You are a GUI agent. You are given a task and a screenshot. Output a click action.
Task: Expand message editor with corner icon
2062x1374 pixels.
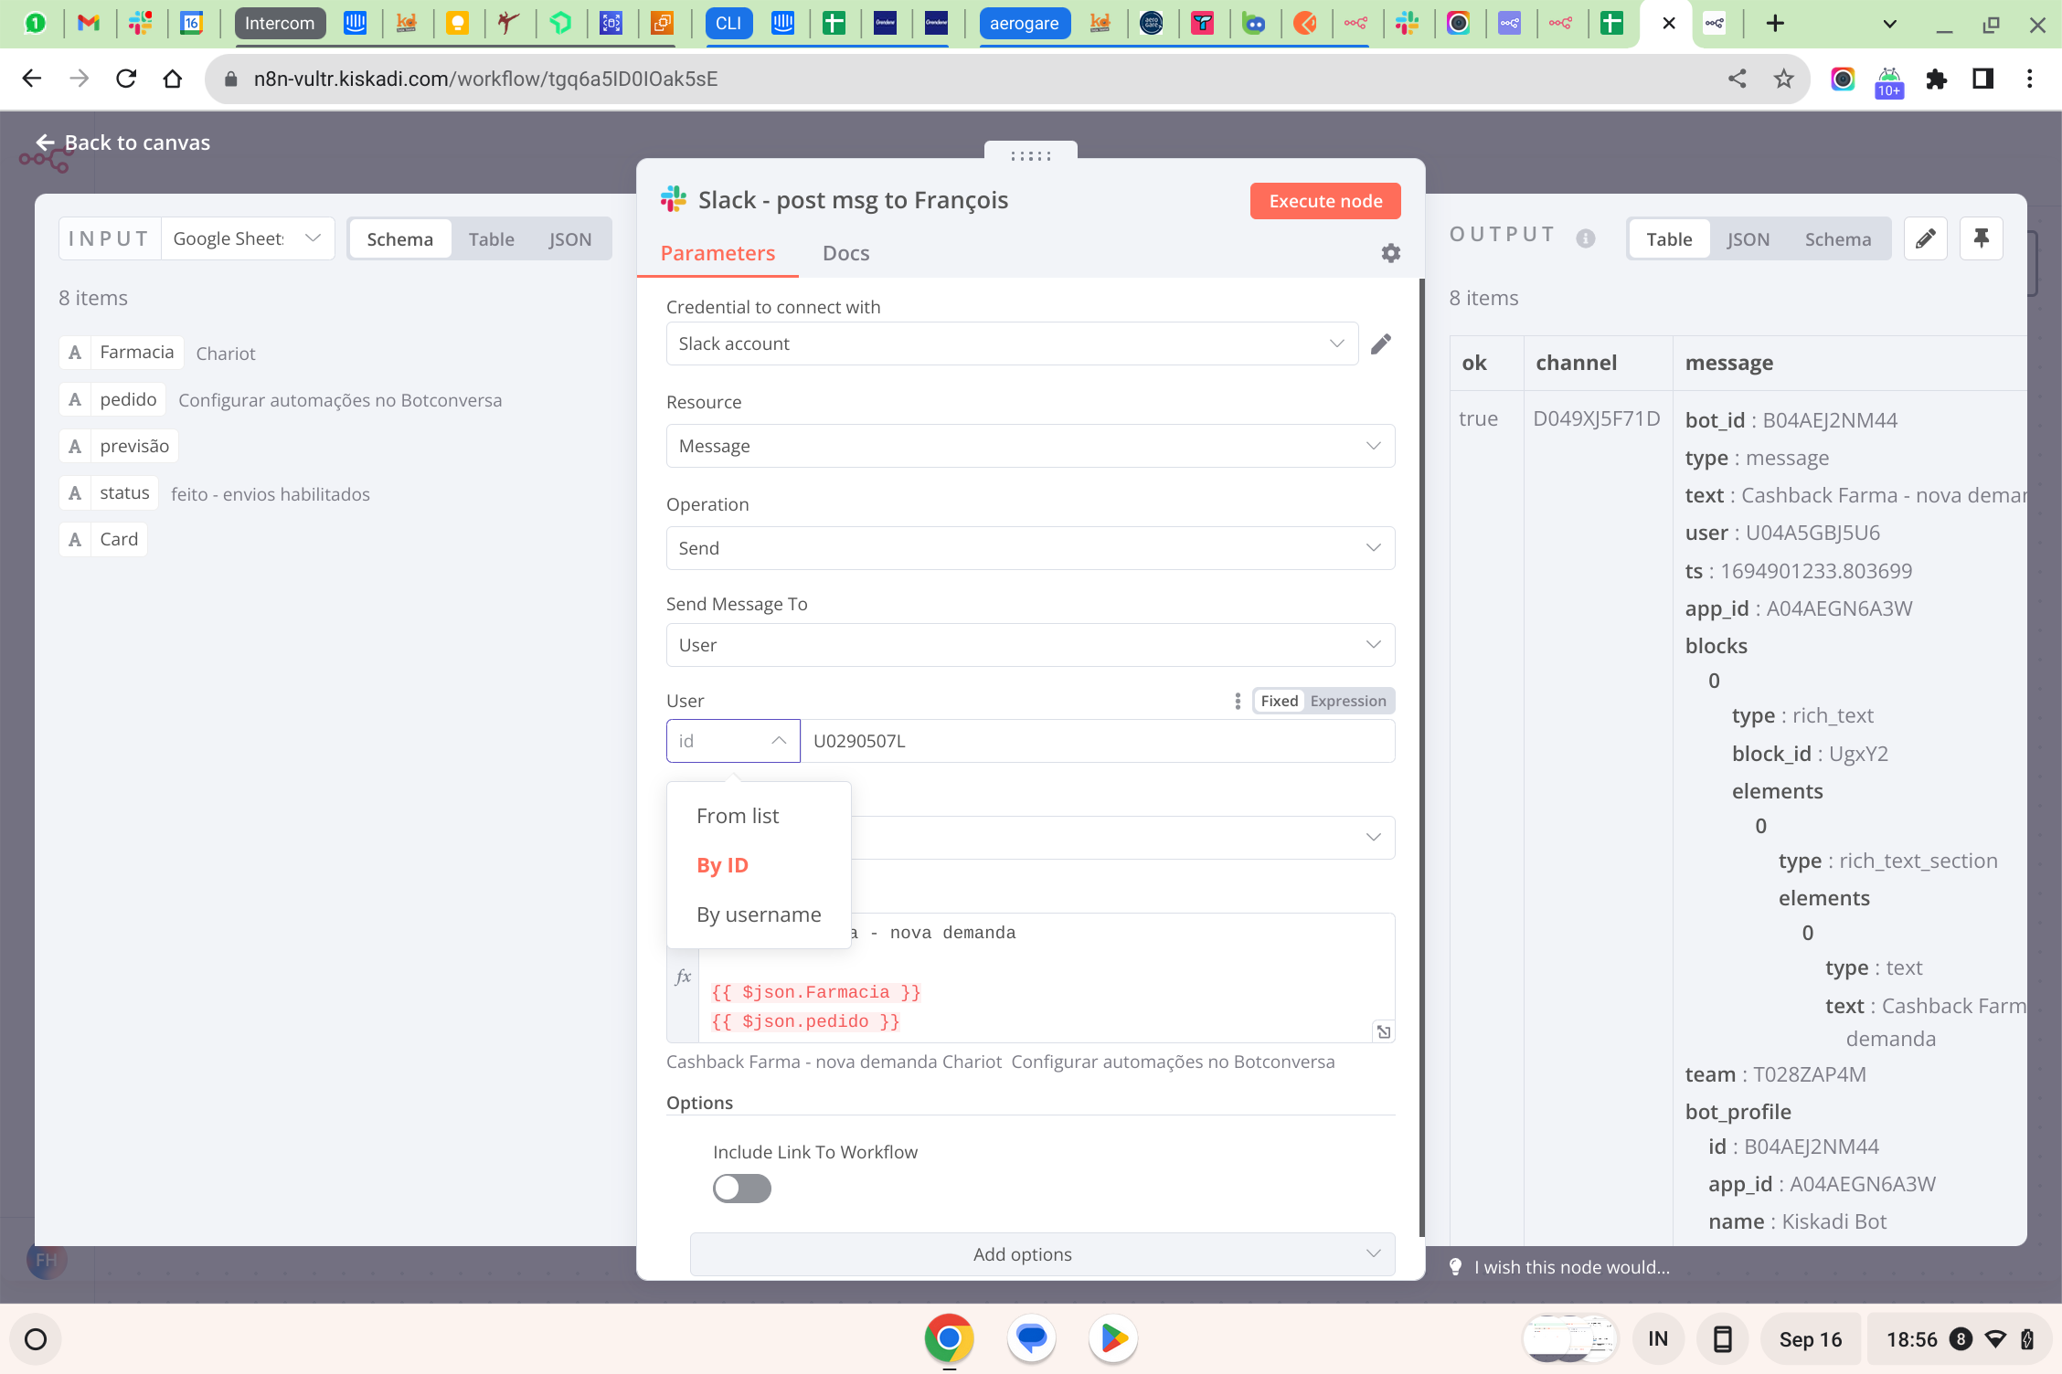point(1384,1031)
